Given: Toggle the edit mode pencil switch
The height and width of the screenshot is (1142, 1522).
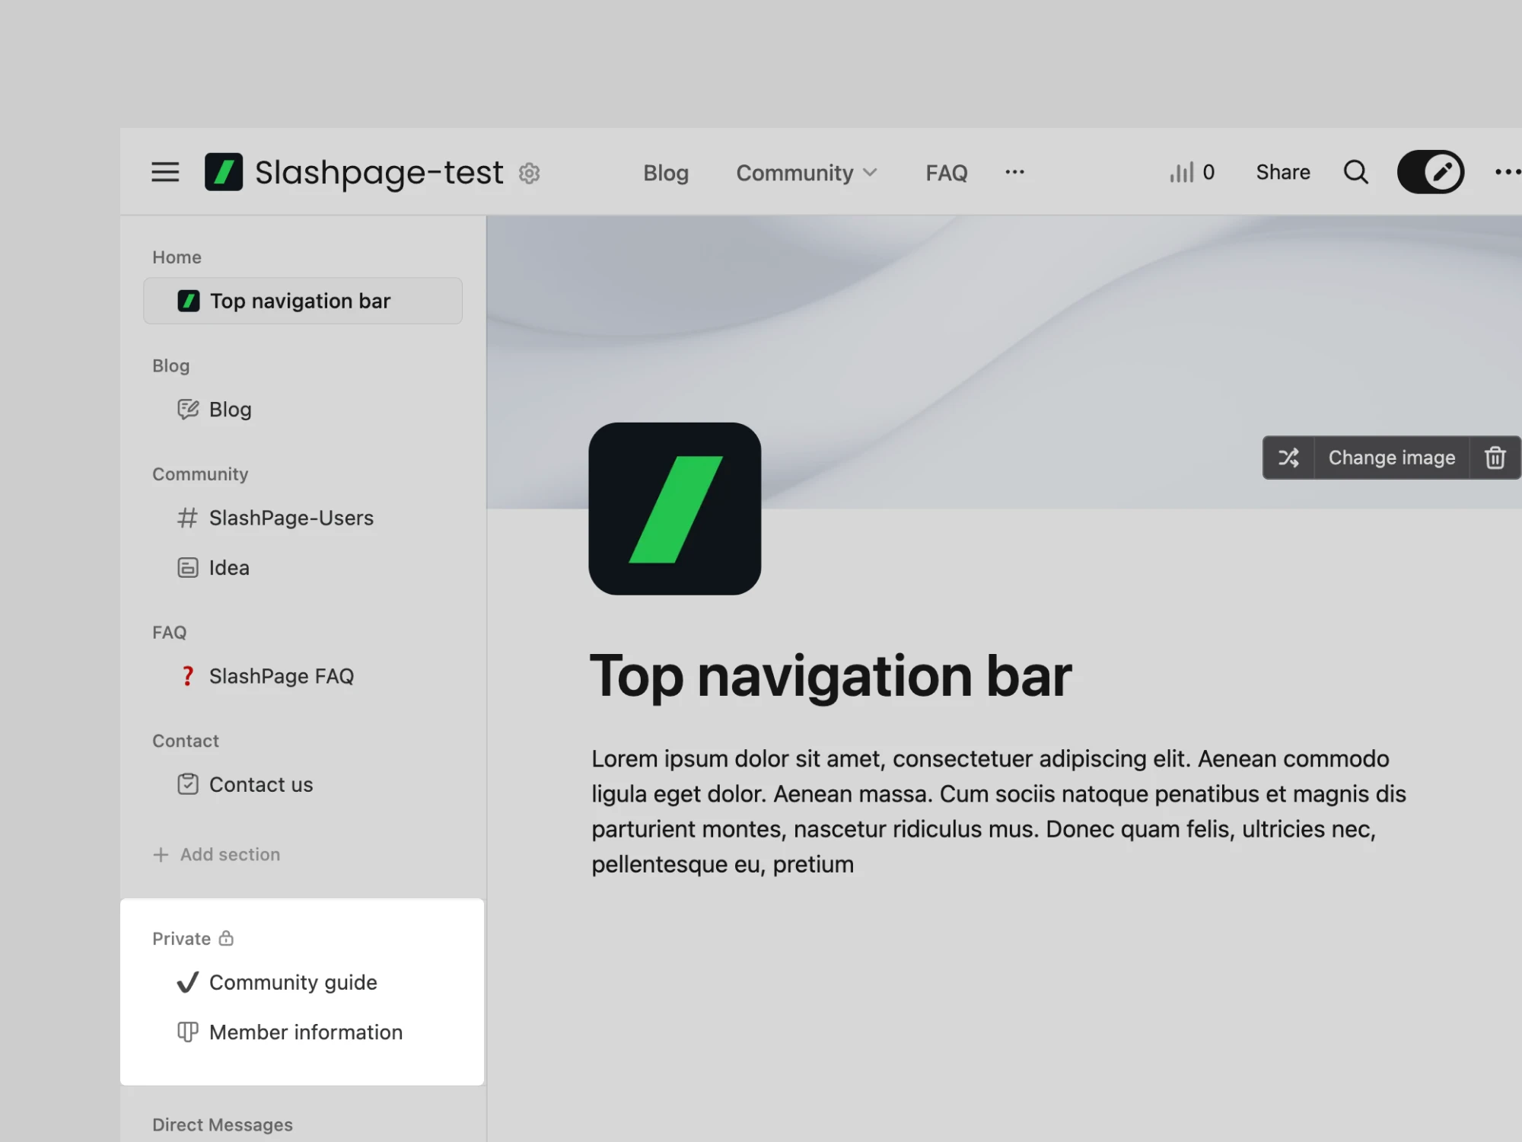Looking at the screenshot, I should tap(1431, 172).
